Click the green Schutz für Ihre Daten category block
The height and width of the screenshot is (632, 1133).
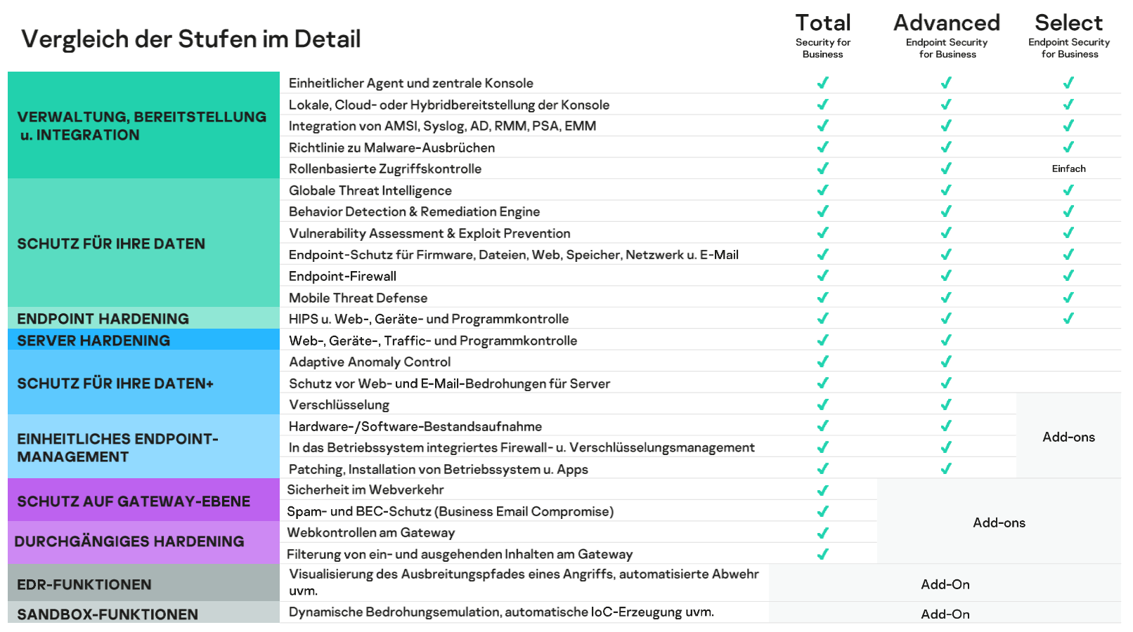(143, 243)
